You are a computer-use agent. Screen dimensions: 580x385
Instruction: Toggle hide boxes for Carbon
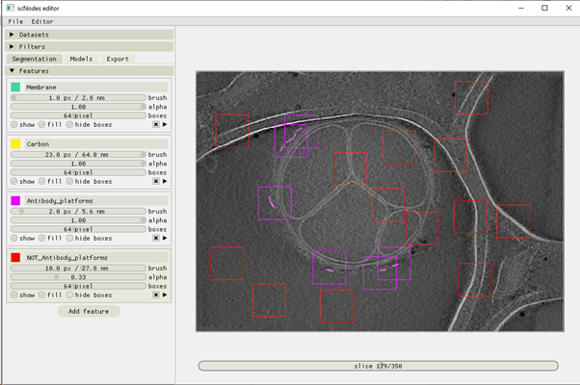69,181
